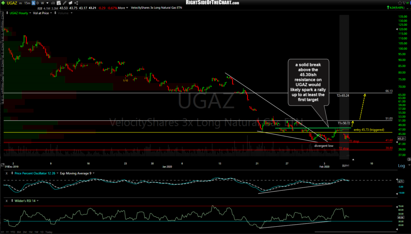The height and width of the screenshot is (234, 411).
Task: Click the green plus add-symbol icon
Action: [x=3, y=3]
